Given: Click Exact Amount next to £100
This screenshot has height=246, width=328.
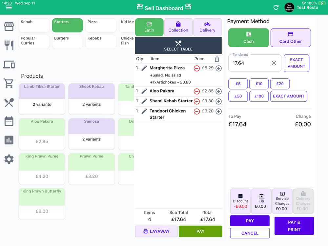Looking at the screenshot, I should tap(289, 96).
